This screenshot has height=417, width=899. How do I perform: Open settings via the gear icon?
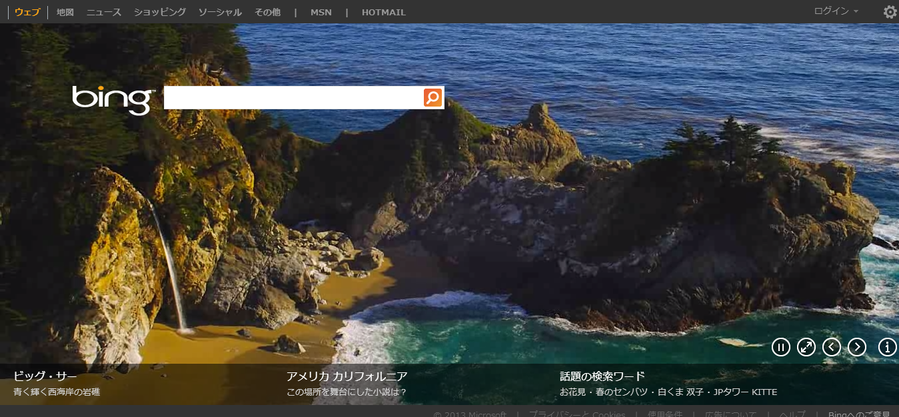890,12
